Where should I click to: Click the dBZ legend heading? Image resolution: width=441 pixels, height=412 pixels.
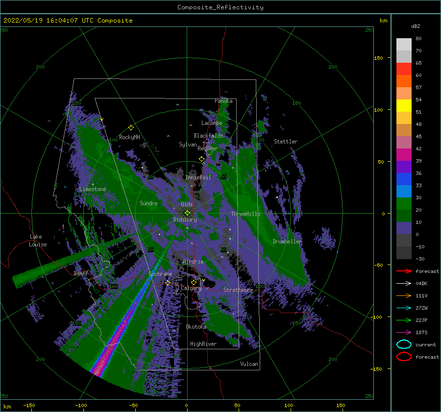pos(416,26)
